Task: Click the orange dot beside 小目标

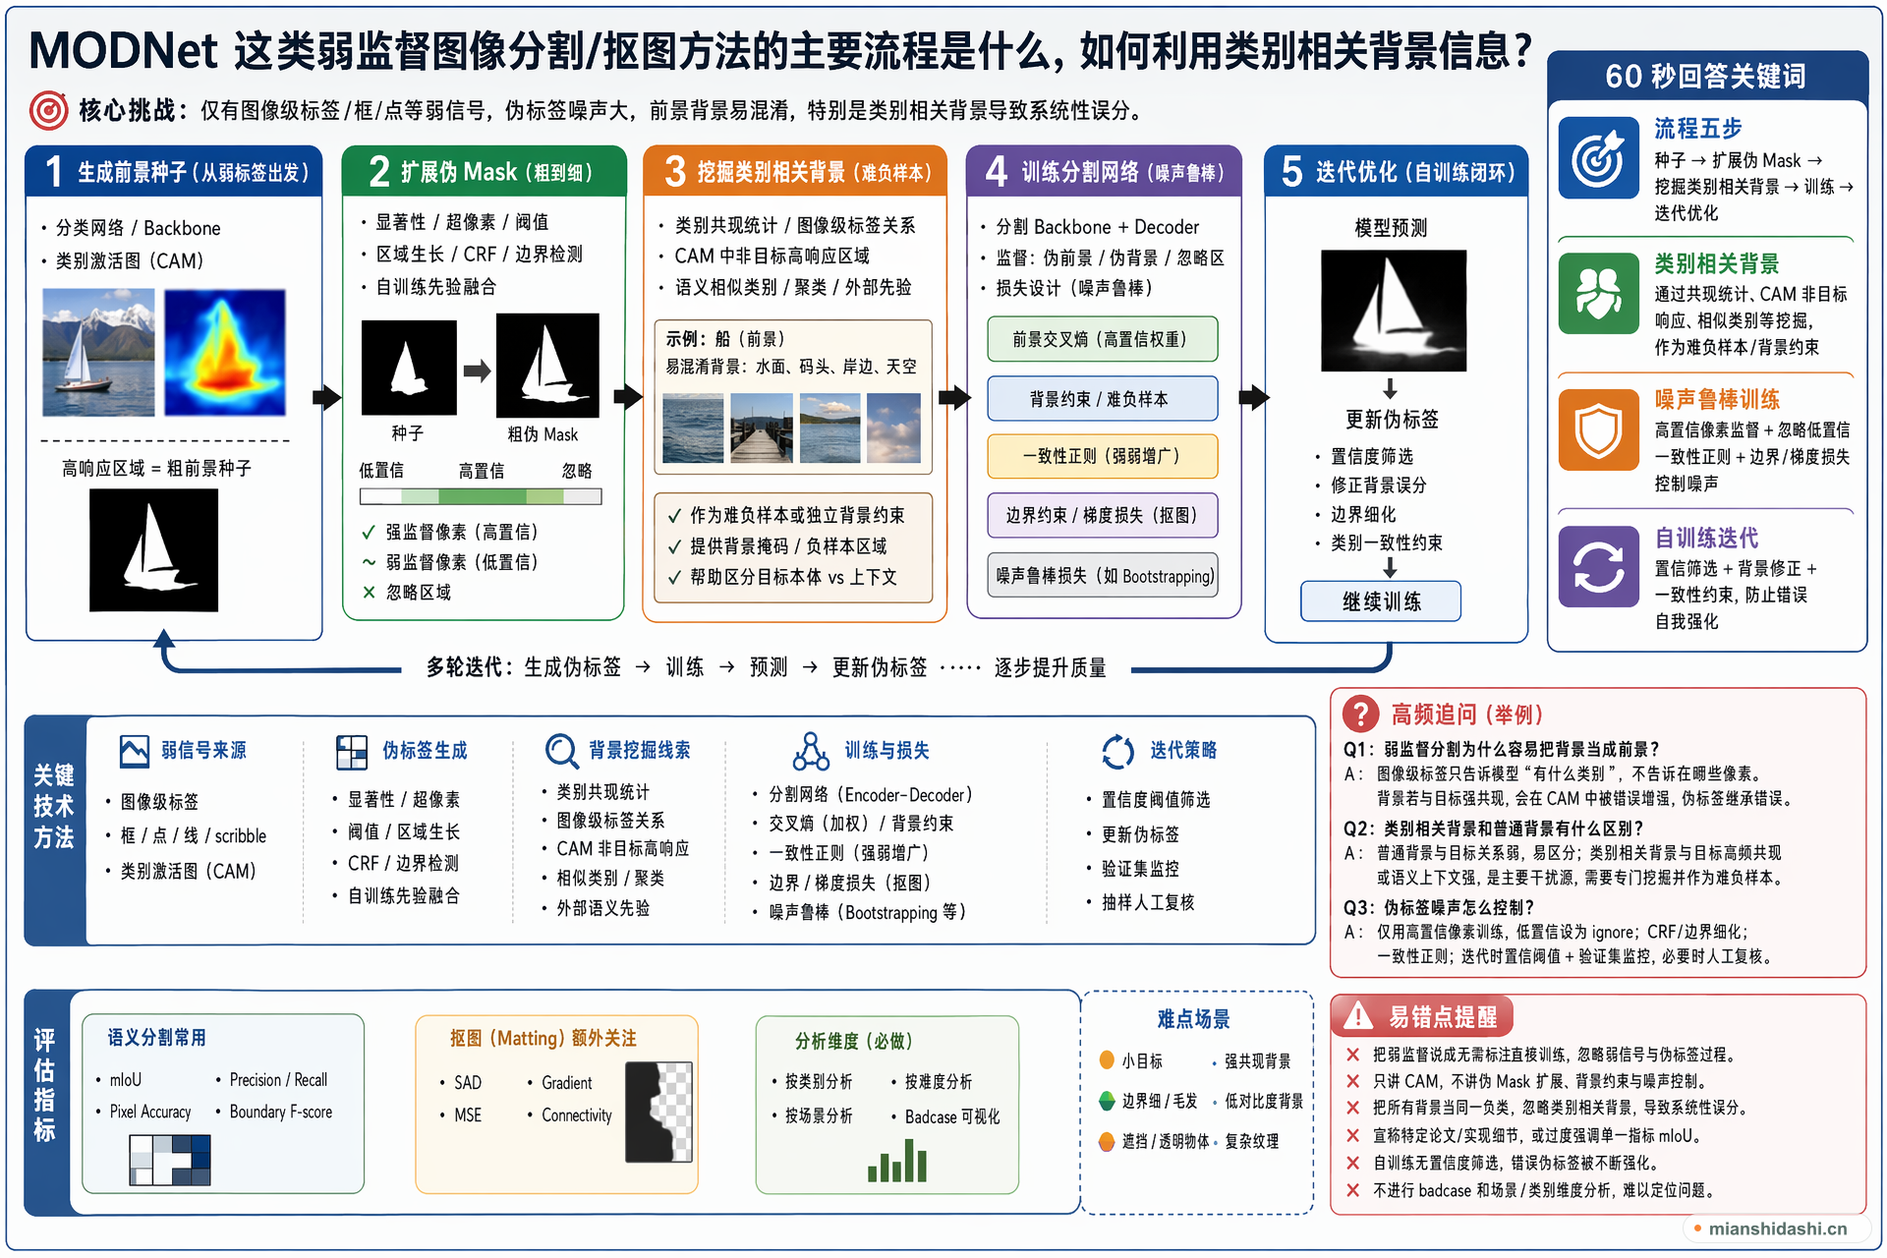Action: click(1107, 1060)
